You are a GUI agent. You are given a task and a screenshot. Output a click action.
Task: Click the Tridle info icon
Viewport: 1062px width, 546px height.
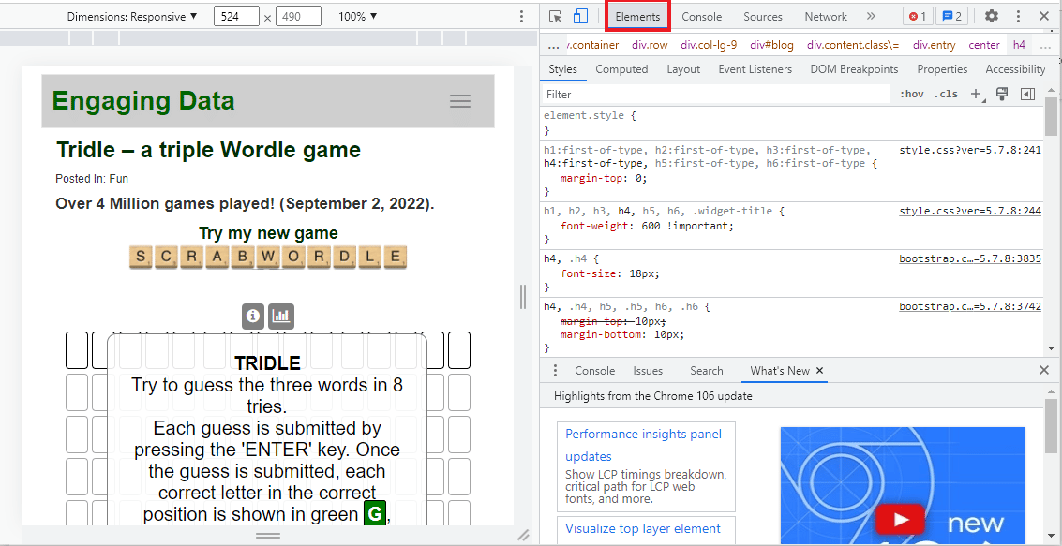point(253,316)
